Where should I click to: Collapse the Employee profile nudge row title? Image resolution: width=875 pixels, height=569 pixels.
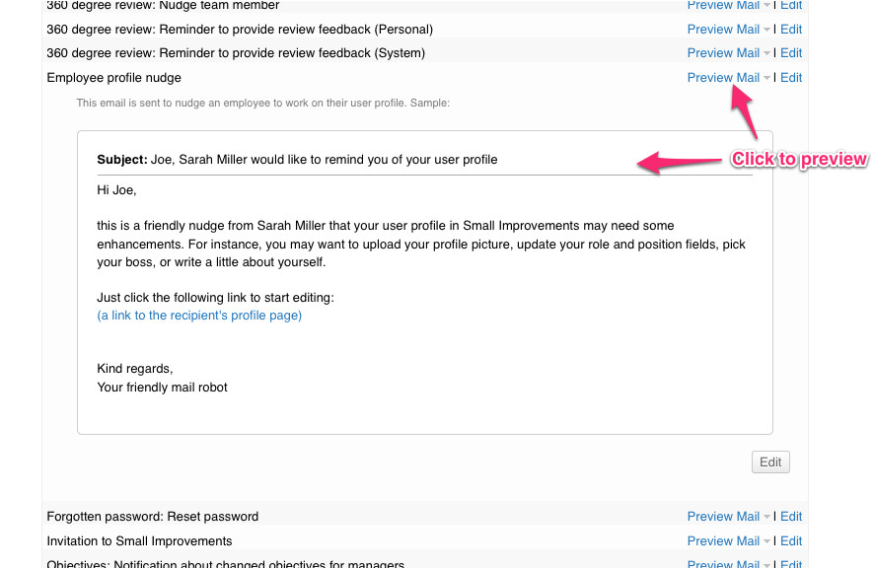point(113,77)
